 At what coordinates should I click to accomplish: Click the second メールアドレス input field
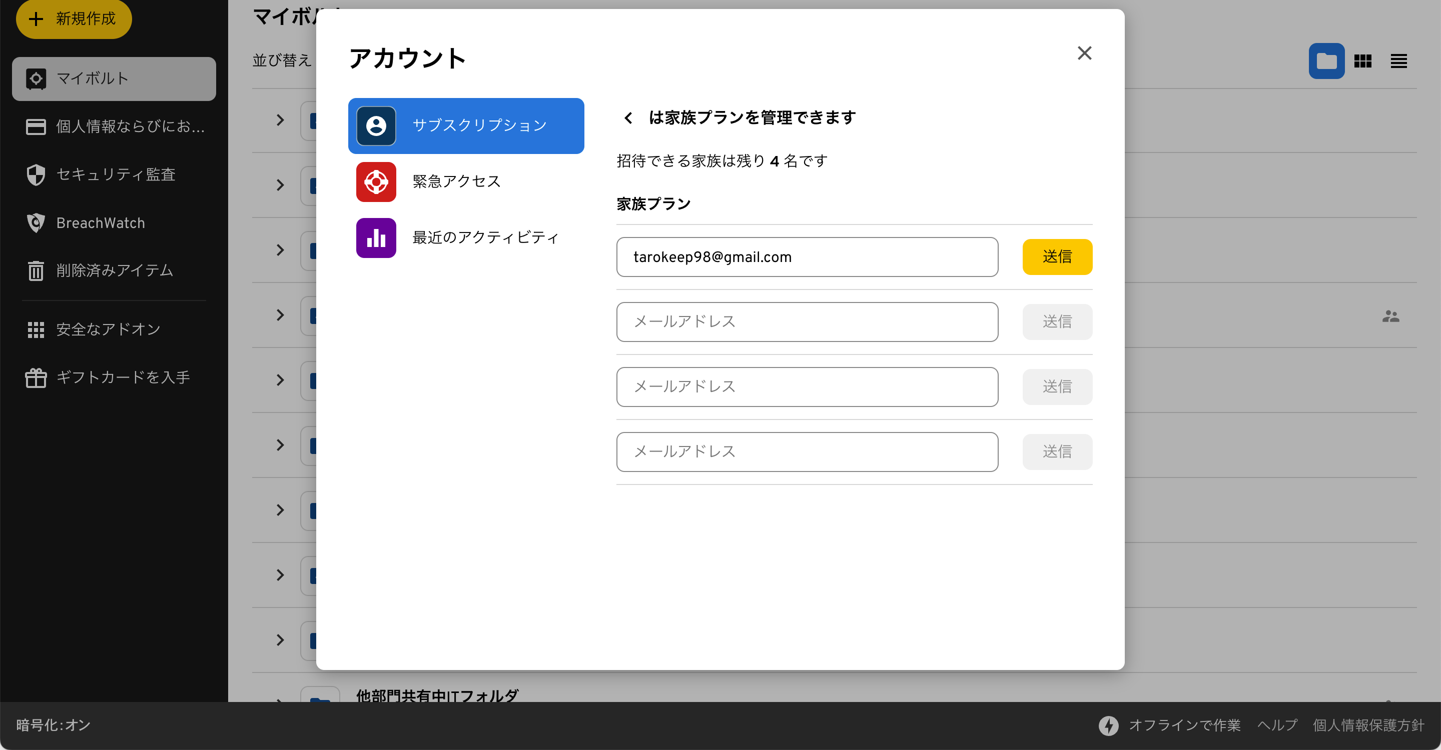(x=807, y=386)
